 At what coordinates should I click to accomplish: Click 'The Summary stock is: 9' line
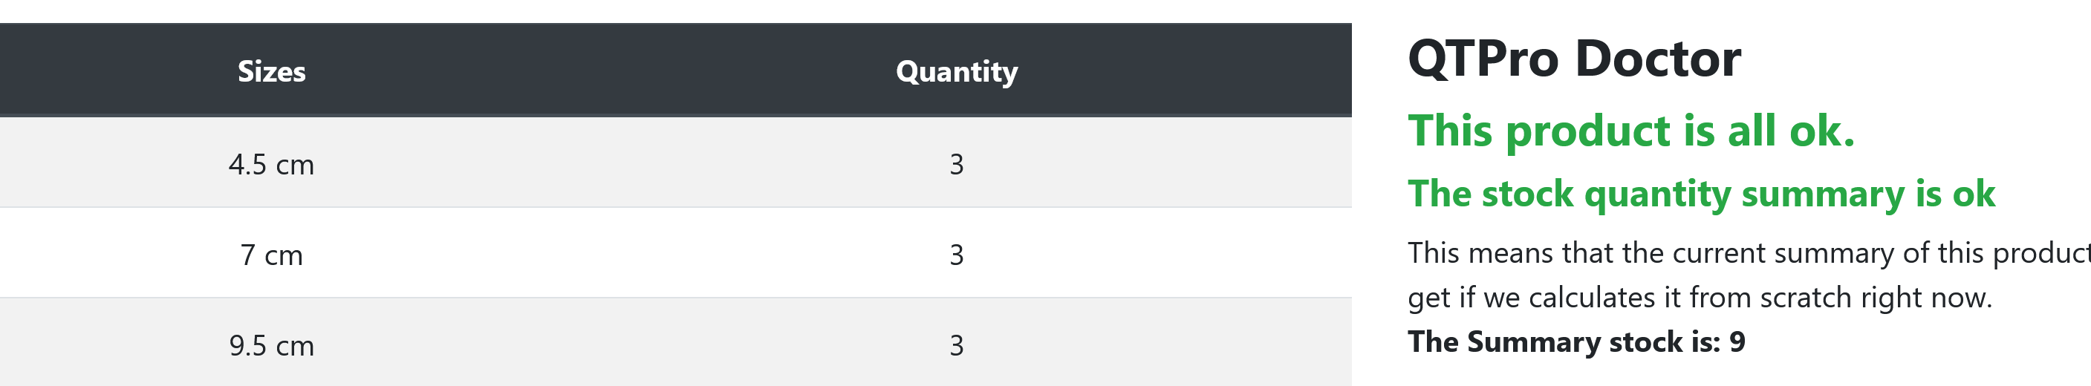click(x=1576, y=341)
